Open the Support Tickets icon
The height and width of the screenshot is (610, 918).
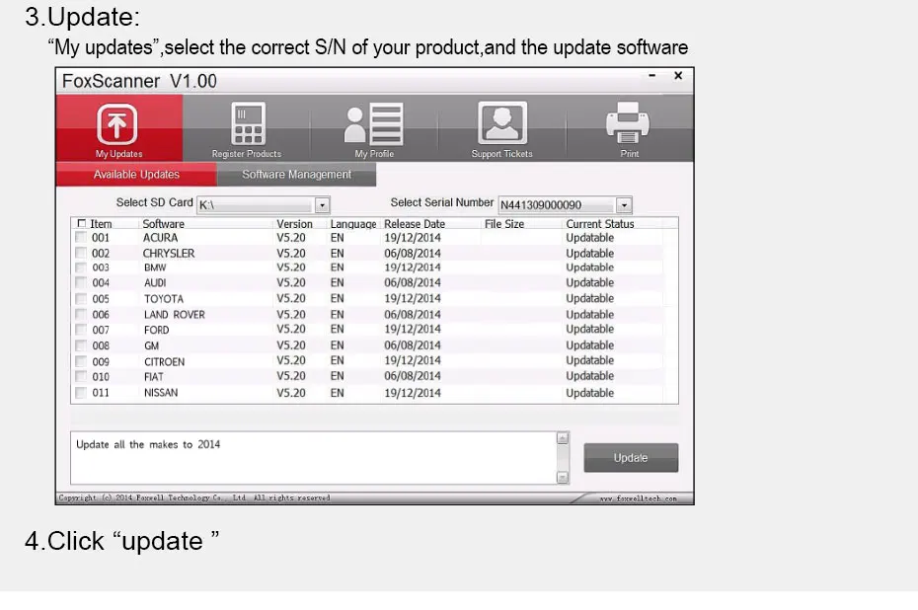coord(502,123)
